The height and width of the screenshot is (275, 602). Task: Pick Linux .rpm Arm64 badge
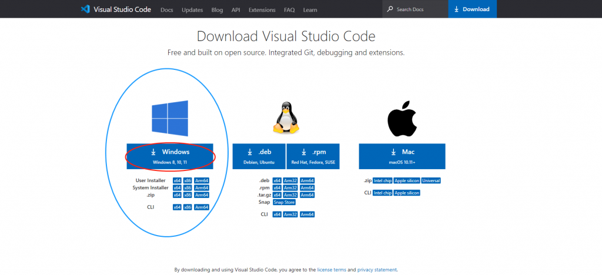(x=307, y=187)
